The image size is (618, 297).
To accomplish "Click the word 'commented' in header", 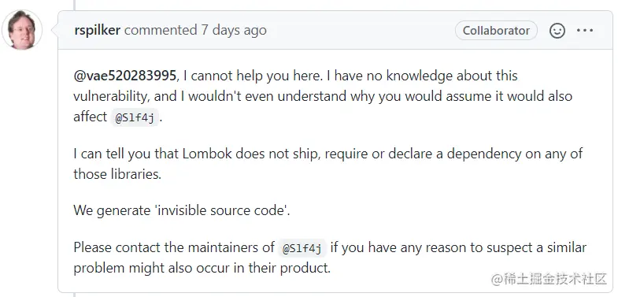I will [161, 31].
